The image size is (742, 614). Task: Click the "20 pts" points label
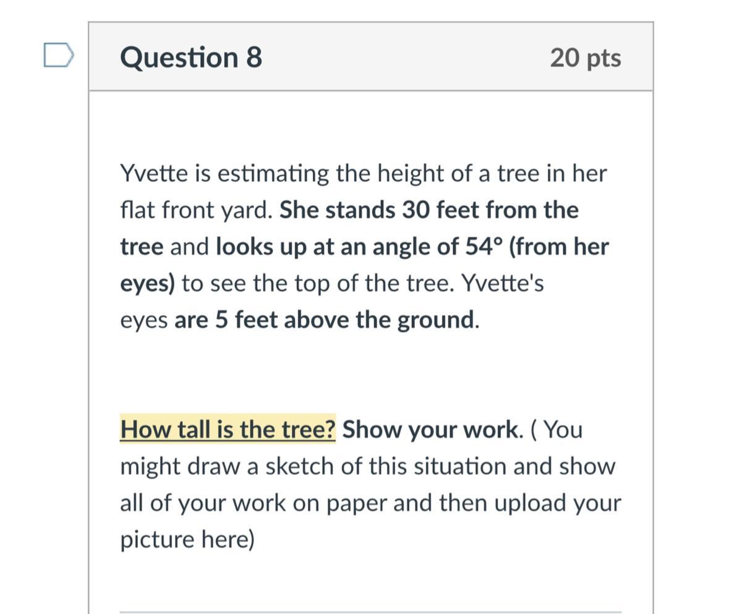click(585, 58)
